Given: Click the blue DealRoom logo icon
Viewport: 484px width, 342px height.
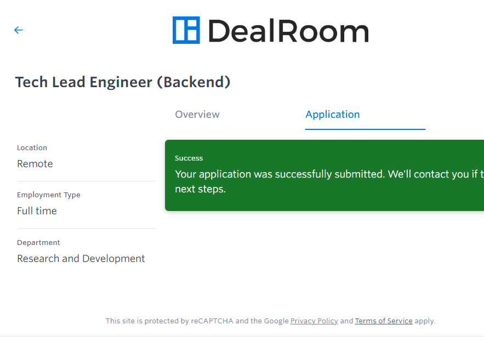Looking at the screenshot, I should click(x=186, y=30).
